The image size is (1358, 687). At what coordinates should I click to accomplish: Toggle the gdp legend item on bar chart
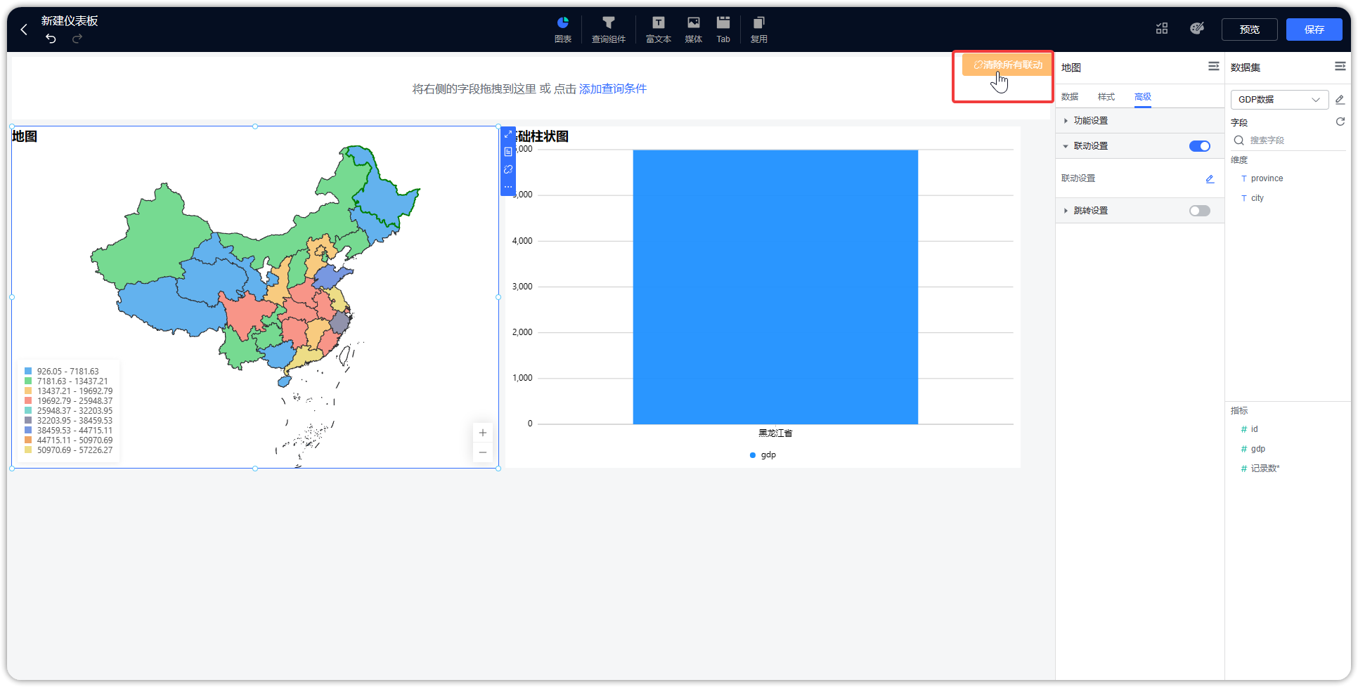(763, 455)
